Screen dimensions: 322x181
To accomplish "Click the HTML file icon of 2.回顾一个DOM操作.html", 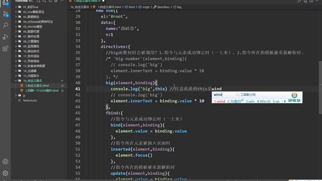I will 22,90.
